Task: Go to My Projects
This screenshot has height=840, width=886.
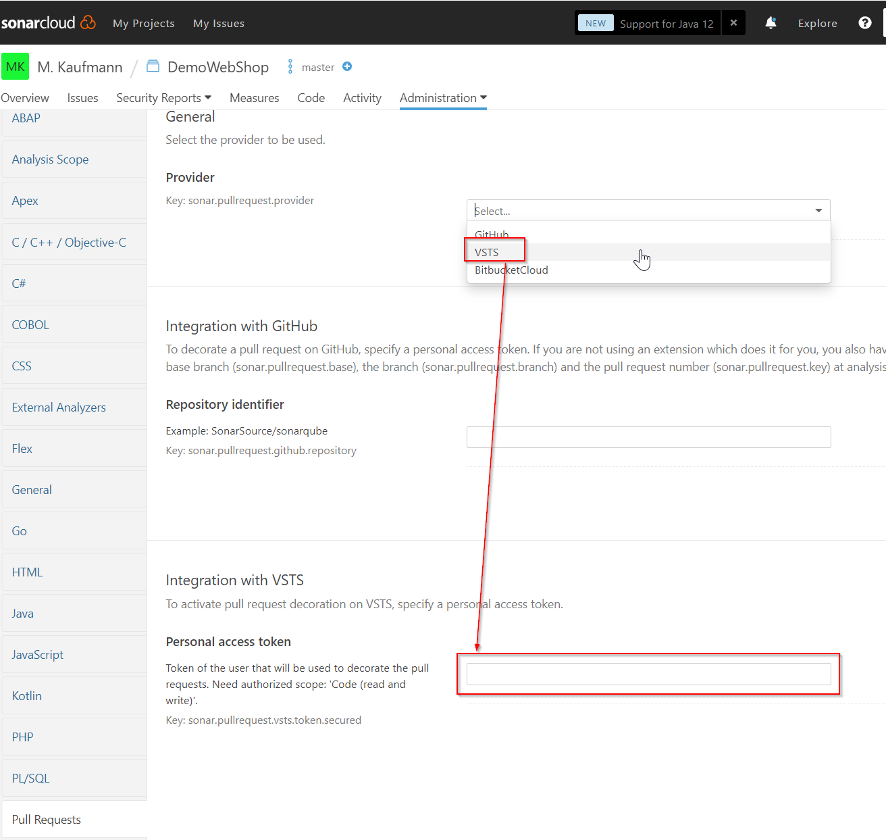Action: tap(144, 23)
